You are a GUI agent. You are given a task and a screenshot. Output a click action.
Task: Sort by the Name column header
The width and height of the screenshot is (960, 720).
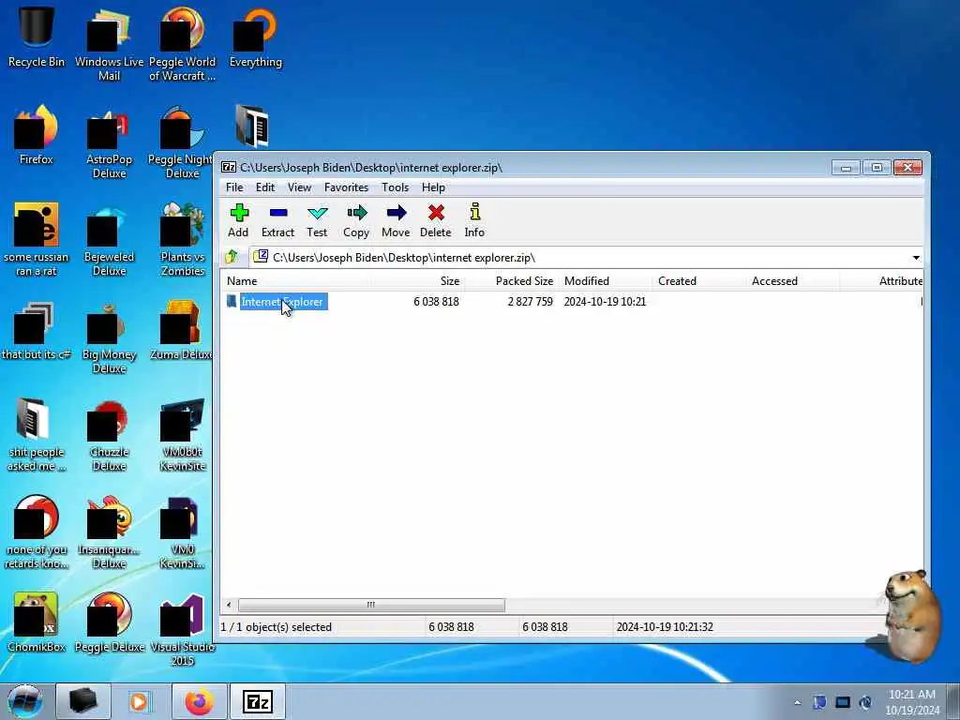[x=296, y=281]
